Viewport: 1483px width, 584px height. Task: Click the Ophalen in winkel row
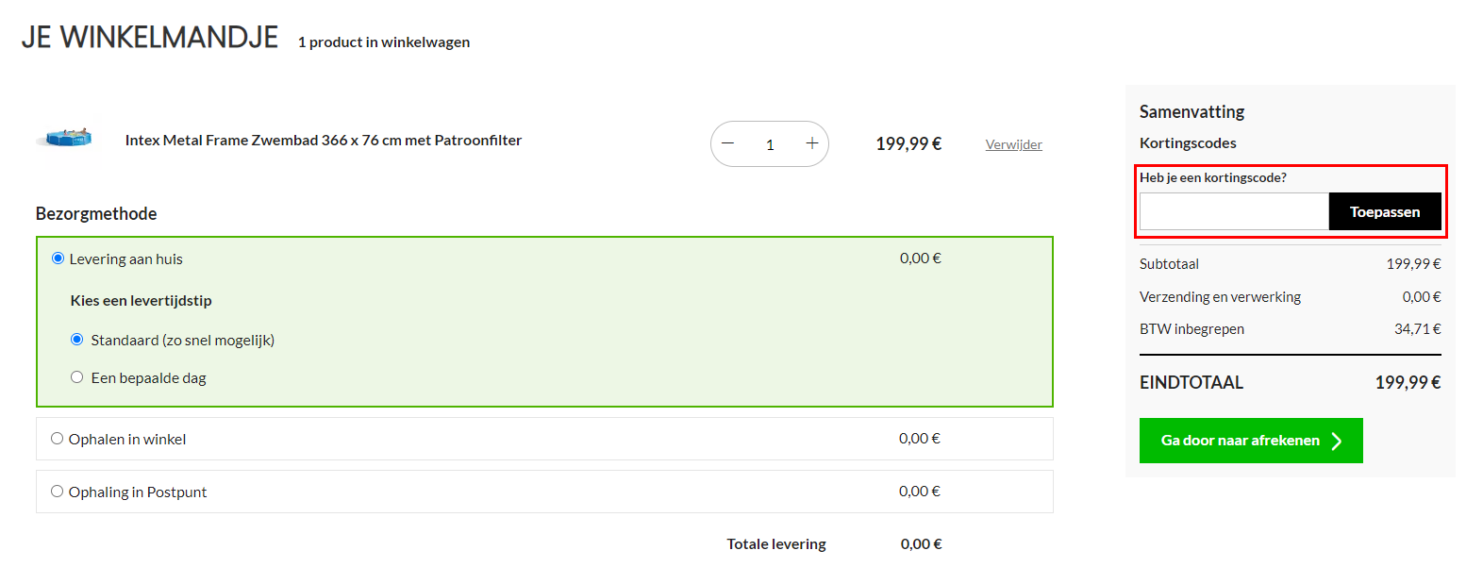click(544, 439)
